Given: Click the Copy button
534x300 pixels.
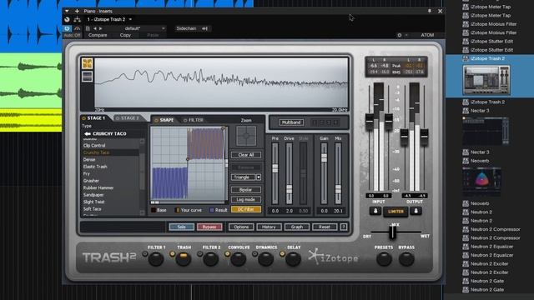Looking at the screenshot, I should pos(125,35).
